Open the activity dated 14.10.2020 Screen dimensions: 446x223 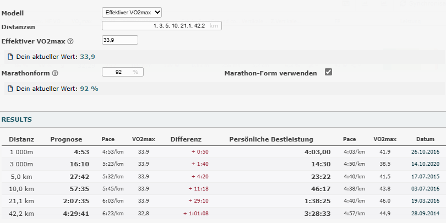point(425,164)
